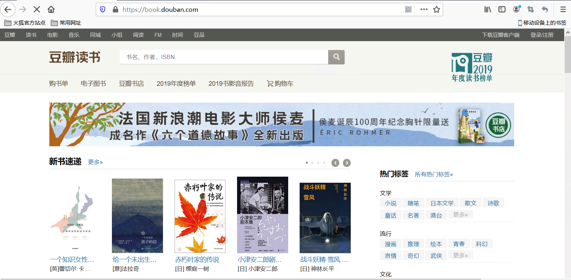Select the 武侠 tag
The width and height of the screenshot is (571, 280).
pyautogui.click(x=436, y=256)
